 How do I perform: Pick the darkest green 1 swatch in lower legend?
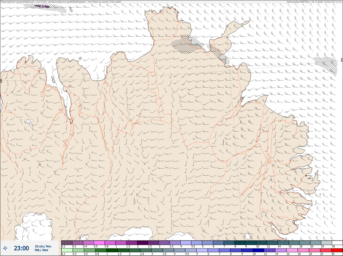(112, 250)
